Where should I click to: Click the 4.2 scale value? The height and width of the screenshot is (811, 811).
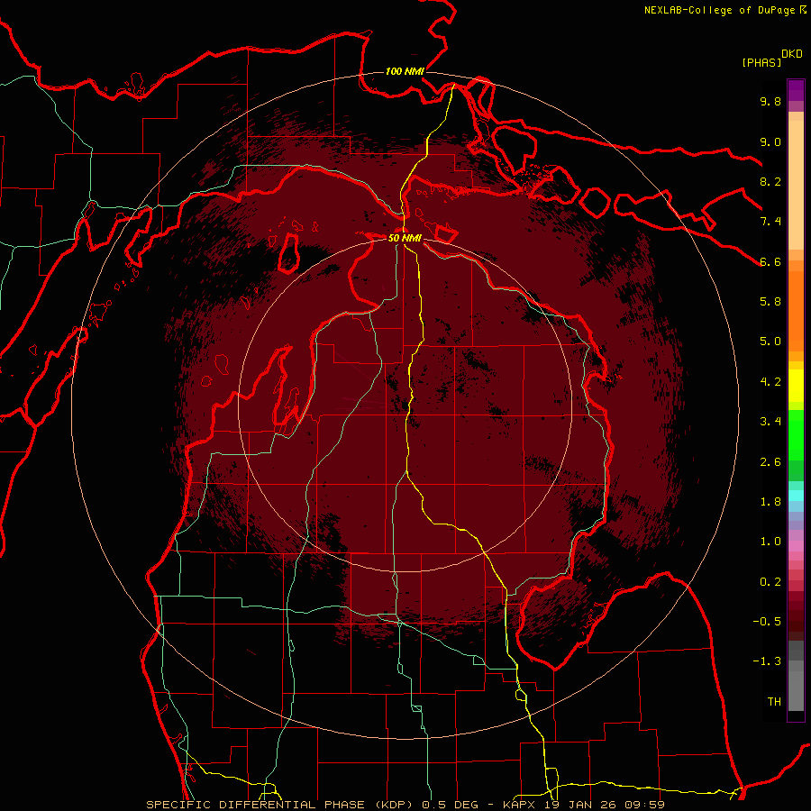point(770,382)
